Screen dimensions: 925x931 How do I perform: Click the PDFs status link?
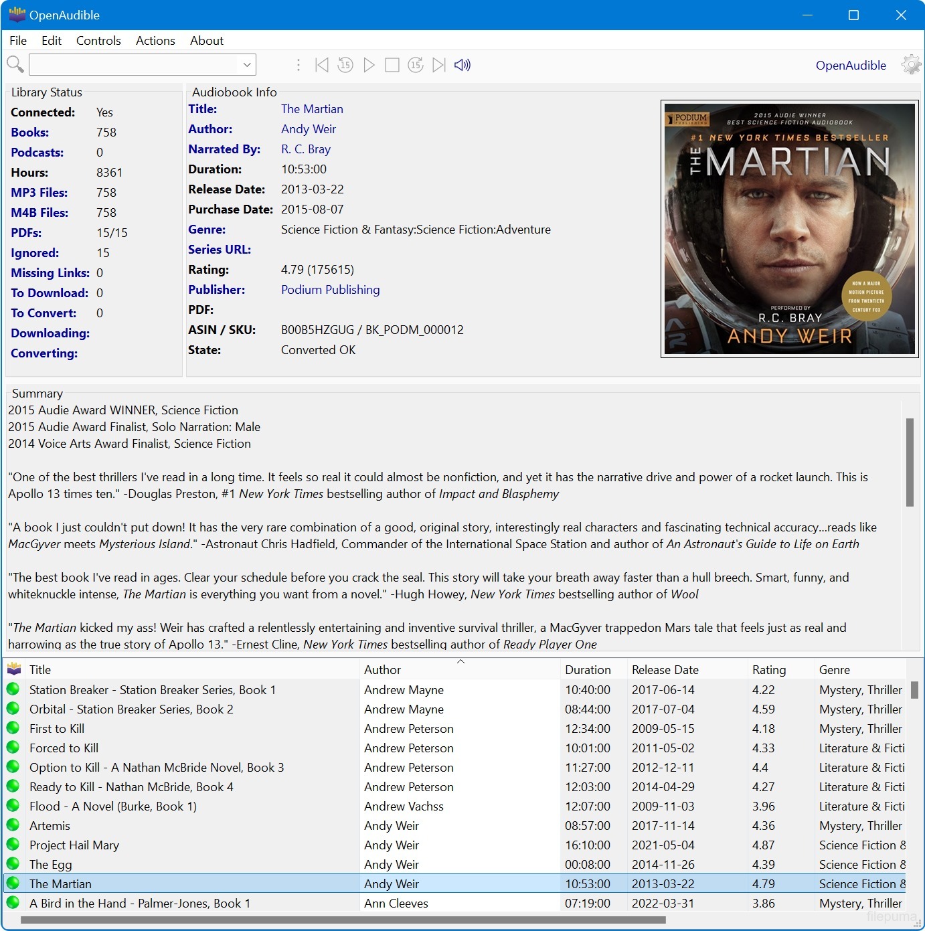26,233
